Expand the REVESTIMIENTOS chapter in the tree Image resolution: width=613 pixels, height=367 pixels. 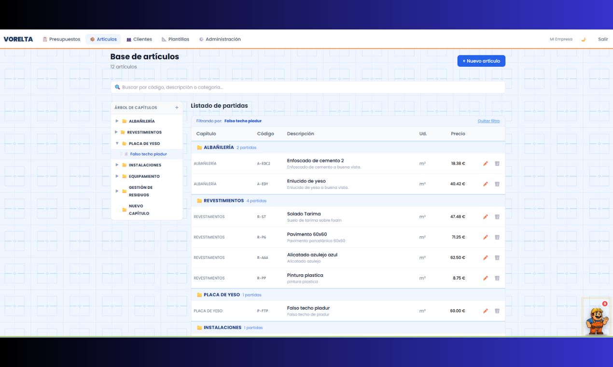(116, 132)
